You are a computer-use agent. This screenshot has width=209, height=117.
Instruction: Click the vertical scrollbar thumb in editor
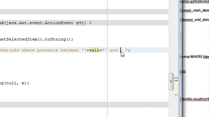(x=171, y=82)
